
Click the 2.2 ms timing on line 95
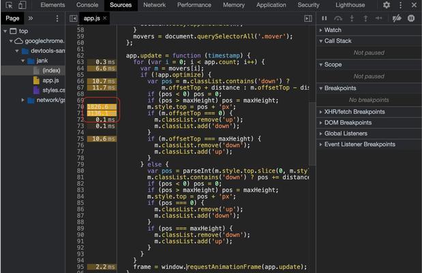pyautogui.click(x=102, y=267)
